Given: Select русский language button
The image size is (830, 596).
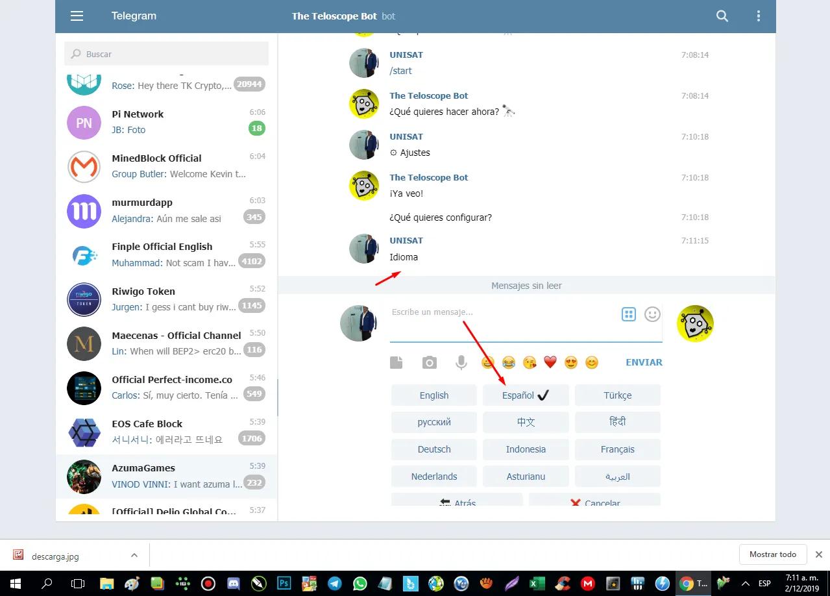Looking at the screenshot, I should [x=434, y=422].
